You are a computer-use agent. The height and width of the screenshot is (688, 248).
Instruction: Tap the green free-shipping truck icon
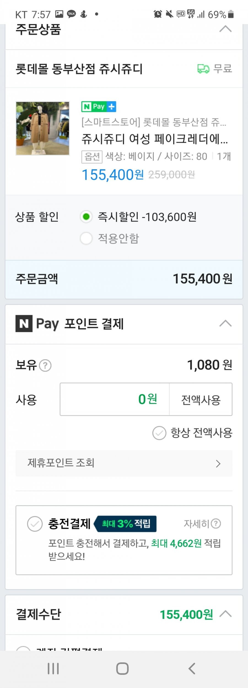tap(203, 68)
